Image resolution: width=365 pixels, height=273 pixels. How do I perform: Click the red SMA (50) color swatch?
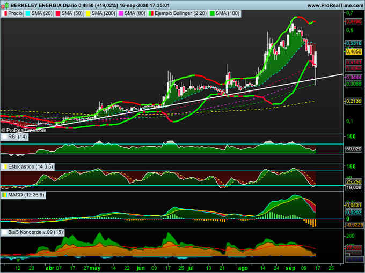58,13
